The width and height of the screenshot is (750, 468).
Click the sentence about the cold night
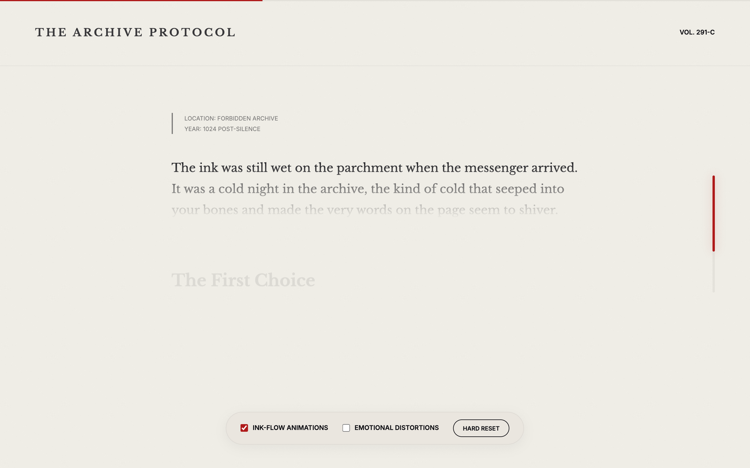(368, 188)
